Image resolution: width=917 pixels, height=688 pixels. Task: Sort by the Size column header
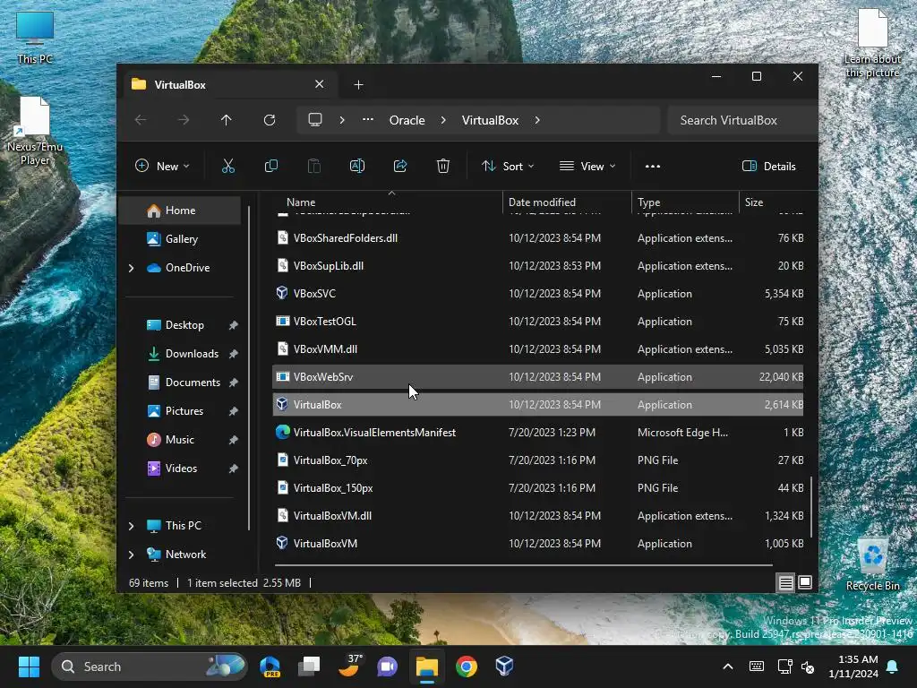[x=772, y=202]
